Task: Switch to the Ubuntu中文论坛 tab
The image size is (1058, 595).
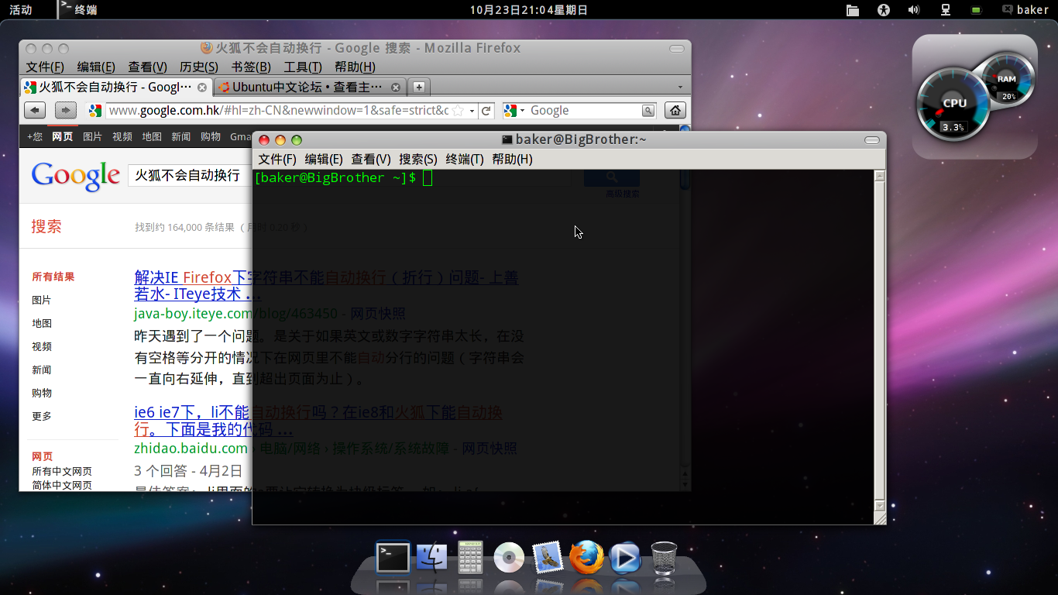Action: pyautogui.click(x=308, y=88)
